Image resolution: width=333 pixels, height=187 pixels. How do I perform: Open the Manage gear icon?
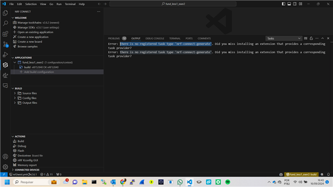[5, 167]
